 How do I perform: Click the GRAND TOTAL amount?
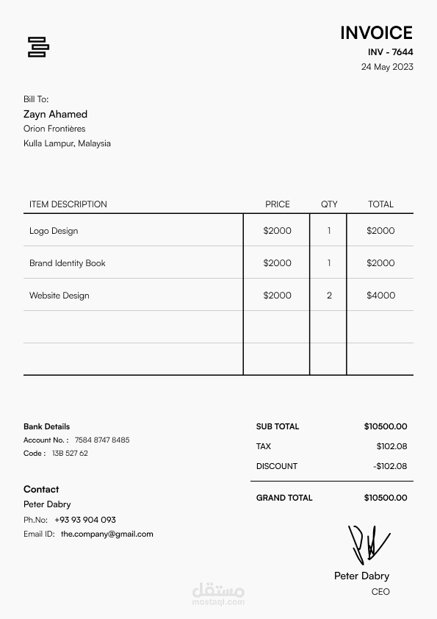point(386,498)
